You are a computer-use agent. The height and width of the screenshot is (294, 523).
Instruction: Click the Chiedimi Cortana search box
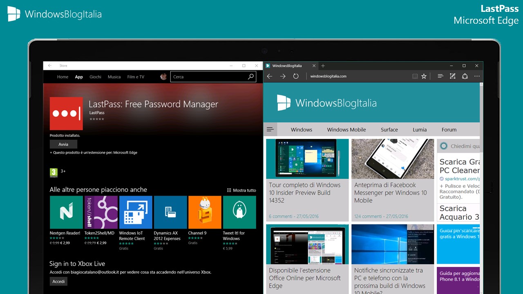[458, 146]
